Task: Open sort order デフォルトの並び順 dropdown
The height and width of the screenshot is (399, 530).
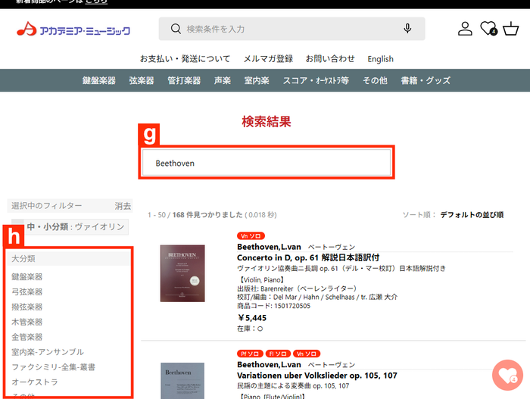Action: (472, 215)
